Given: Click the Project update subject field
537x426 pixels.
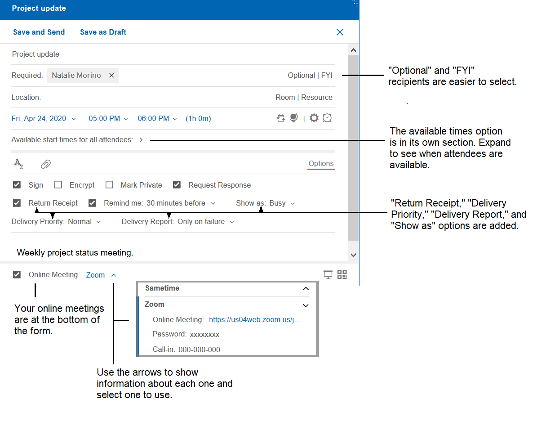Looking at the screenshot, I should click(x=173, y=54).
